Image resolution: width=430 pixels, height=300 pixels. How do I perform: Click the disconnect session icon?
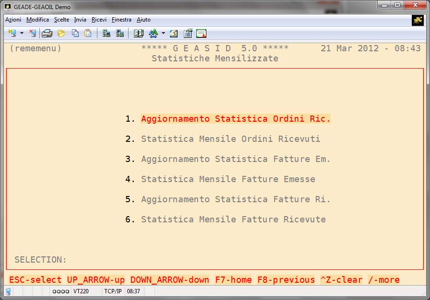tap(32, 34)
